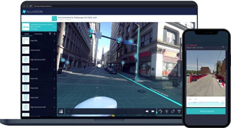Screen dimensions: 231x128
Task: Open the filter funnel in assets panel
Action: coord(50,34)
